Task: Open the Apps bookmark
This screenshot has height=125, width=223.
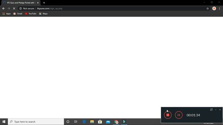Action: tap(7, 14)
